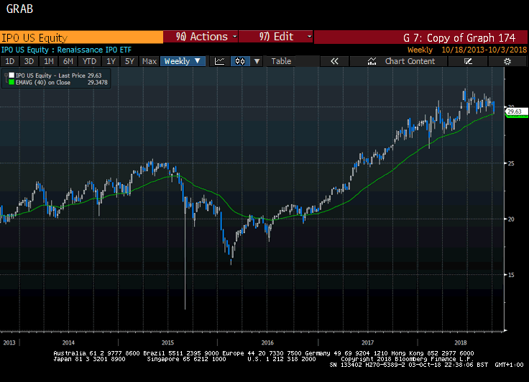Click the EMAVG (40) on Close legend entry
The image size is (529, 382).
[x=43, y=83]
